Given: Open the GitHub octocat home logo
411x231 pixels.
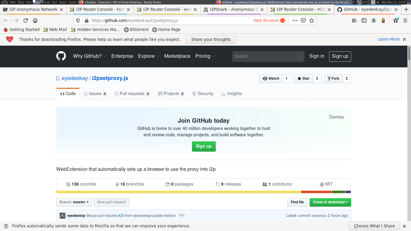Looking at the screenshot, I should pyautogui.click(x=61, y=56).
